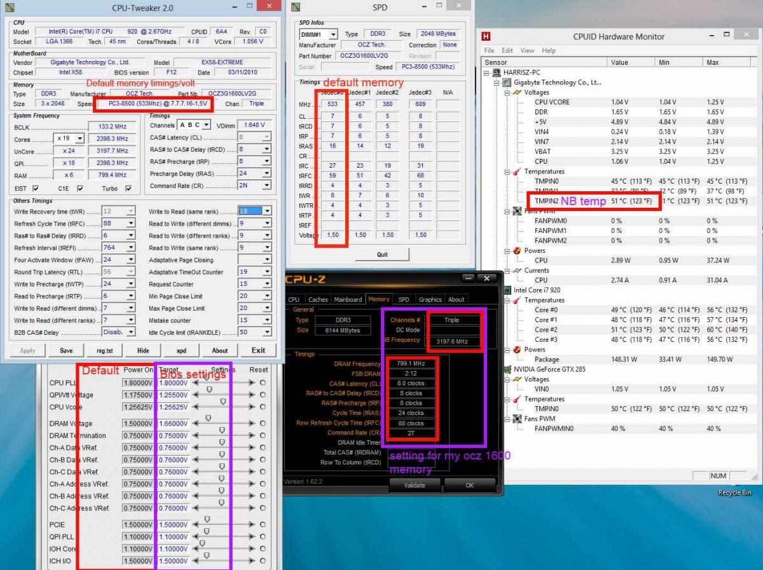Viewport: 763px width, 570px height.
Task: Select Reset radio button for QPI/Vtt Voltage
Action: tap(263, 395)
